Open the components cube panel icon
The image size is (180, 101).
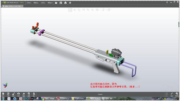point(177,94)
